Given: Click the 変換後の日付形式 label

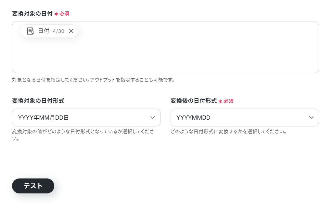Looking at the screenshot, I should point(194,101).
